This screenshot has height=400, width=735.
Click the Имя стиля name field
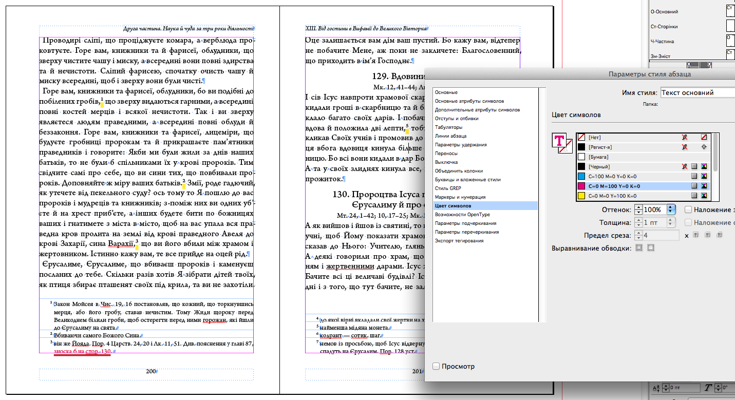click(698, 92)
